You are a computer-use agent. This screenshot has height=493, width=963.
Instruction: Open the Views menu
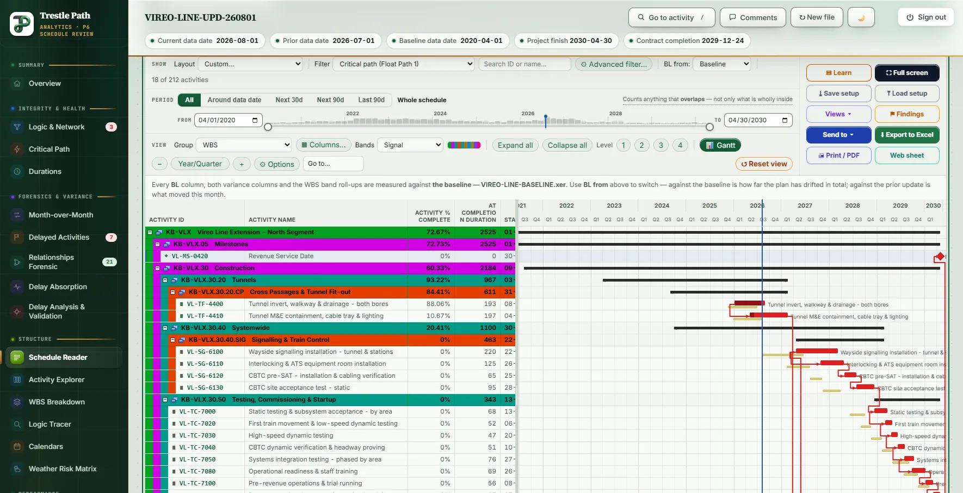tap(838, 114)
